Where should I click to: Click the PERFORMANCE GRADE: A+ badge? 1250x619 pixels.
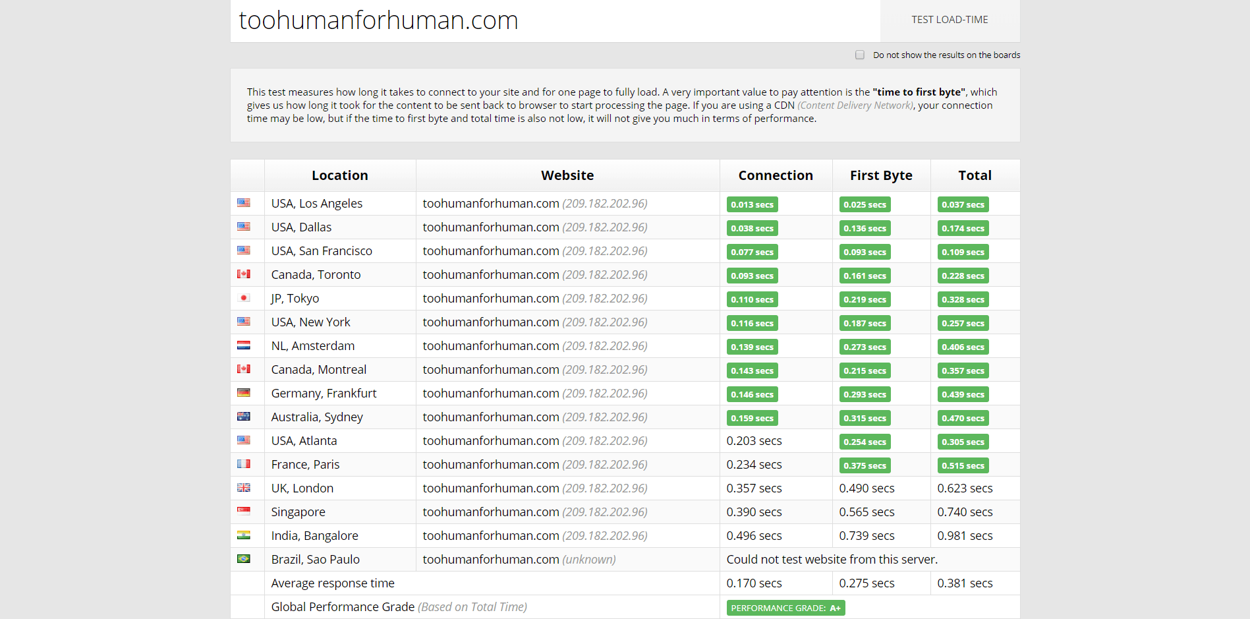(785, 608)
